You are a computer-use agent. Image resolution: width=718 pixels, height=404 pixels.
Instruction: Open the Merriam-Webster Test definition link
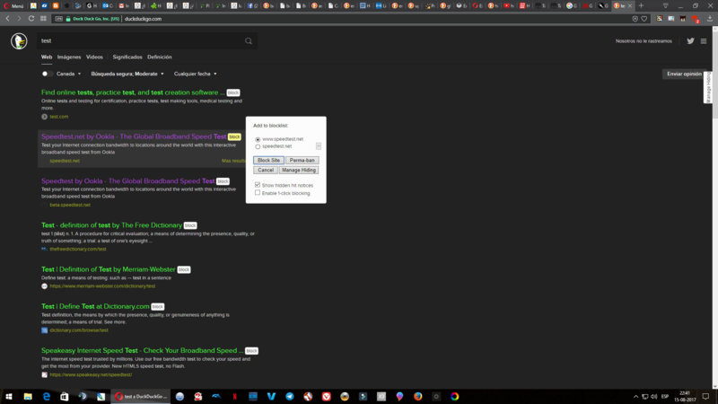point(108,269)
